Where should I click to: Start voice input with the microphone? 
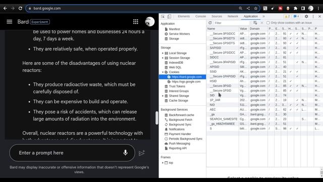pyautogui.click(x=125, y=153)
